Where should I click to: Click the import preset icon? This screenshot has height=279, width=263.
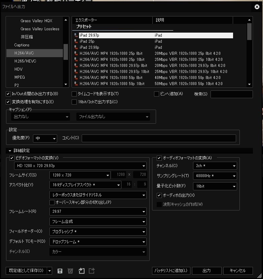pyautogui.click(x=81, y=271)
